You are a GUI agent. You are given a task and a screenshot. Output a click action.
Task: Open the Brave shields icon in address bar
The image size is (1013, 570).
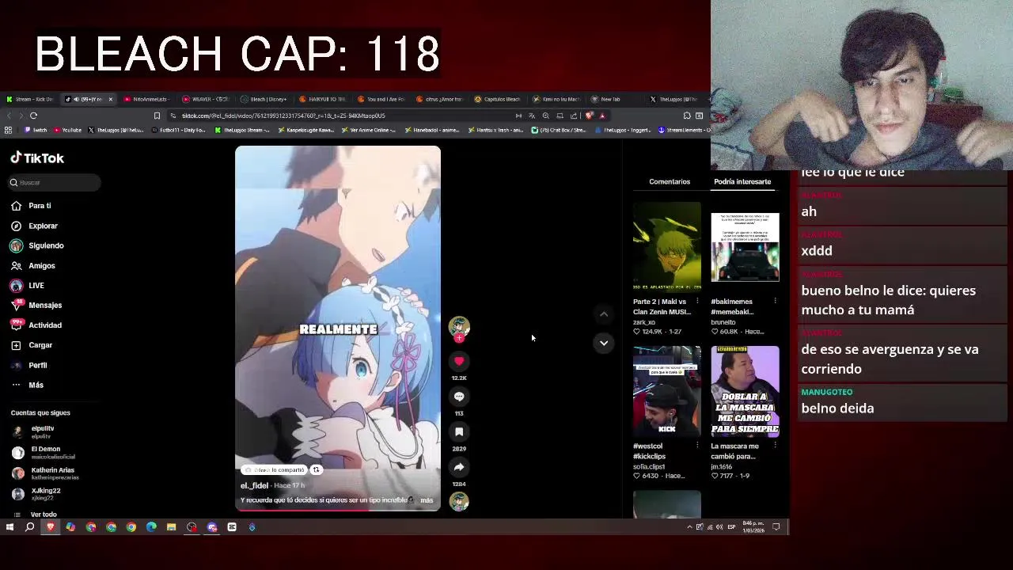pyautogui.click(x=589, y=116)
